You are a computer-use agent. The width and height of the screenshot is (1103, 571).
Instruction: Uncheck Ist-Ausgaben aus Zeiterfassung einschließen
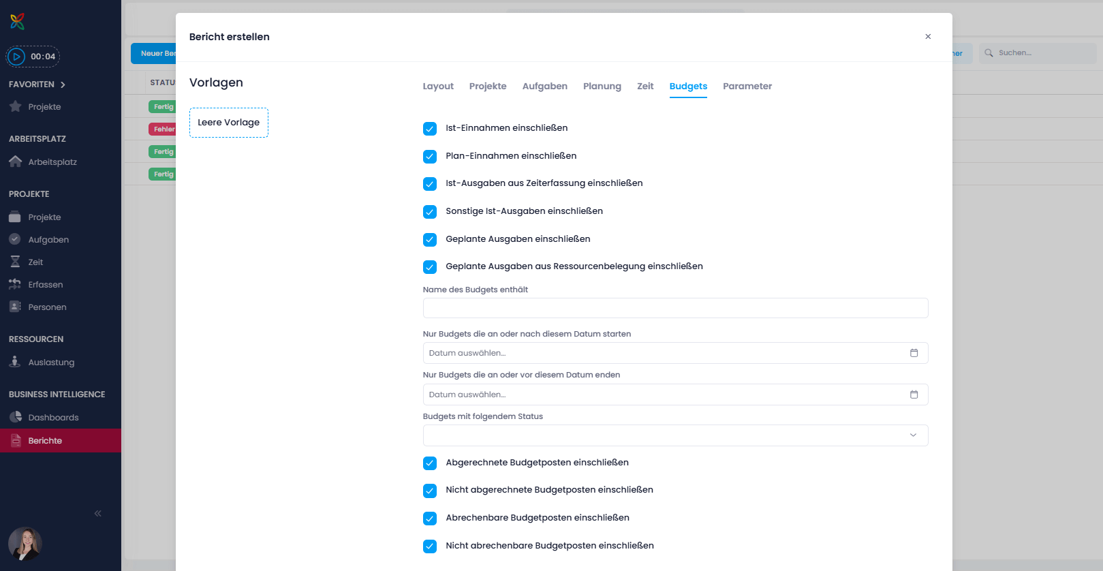pos(430,183)
